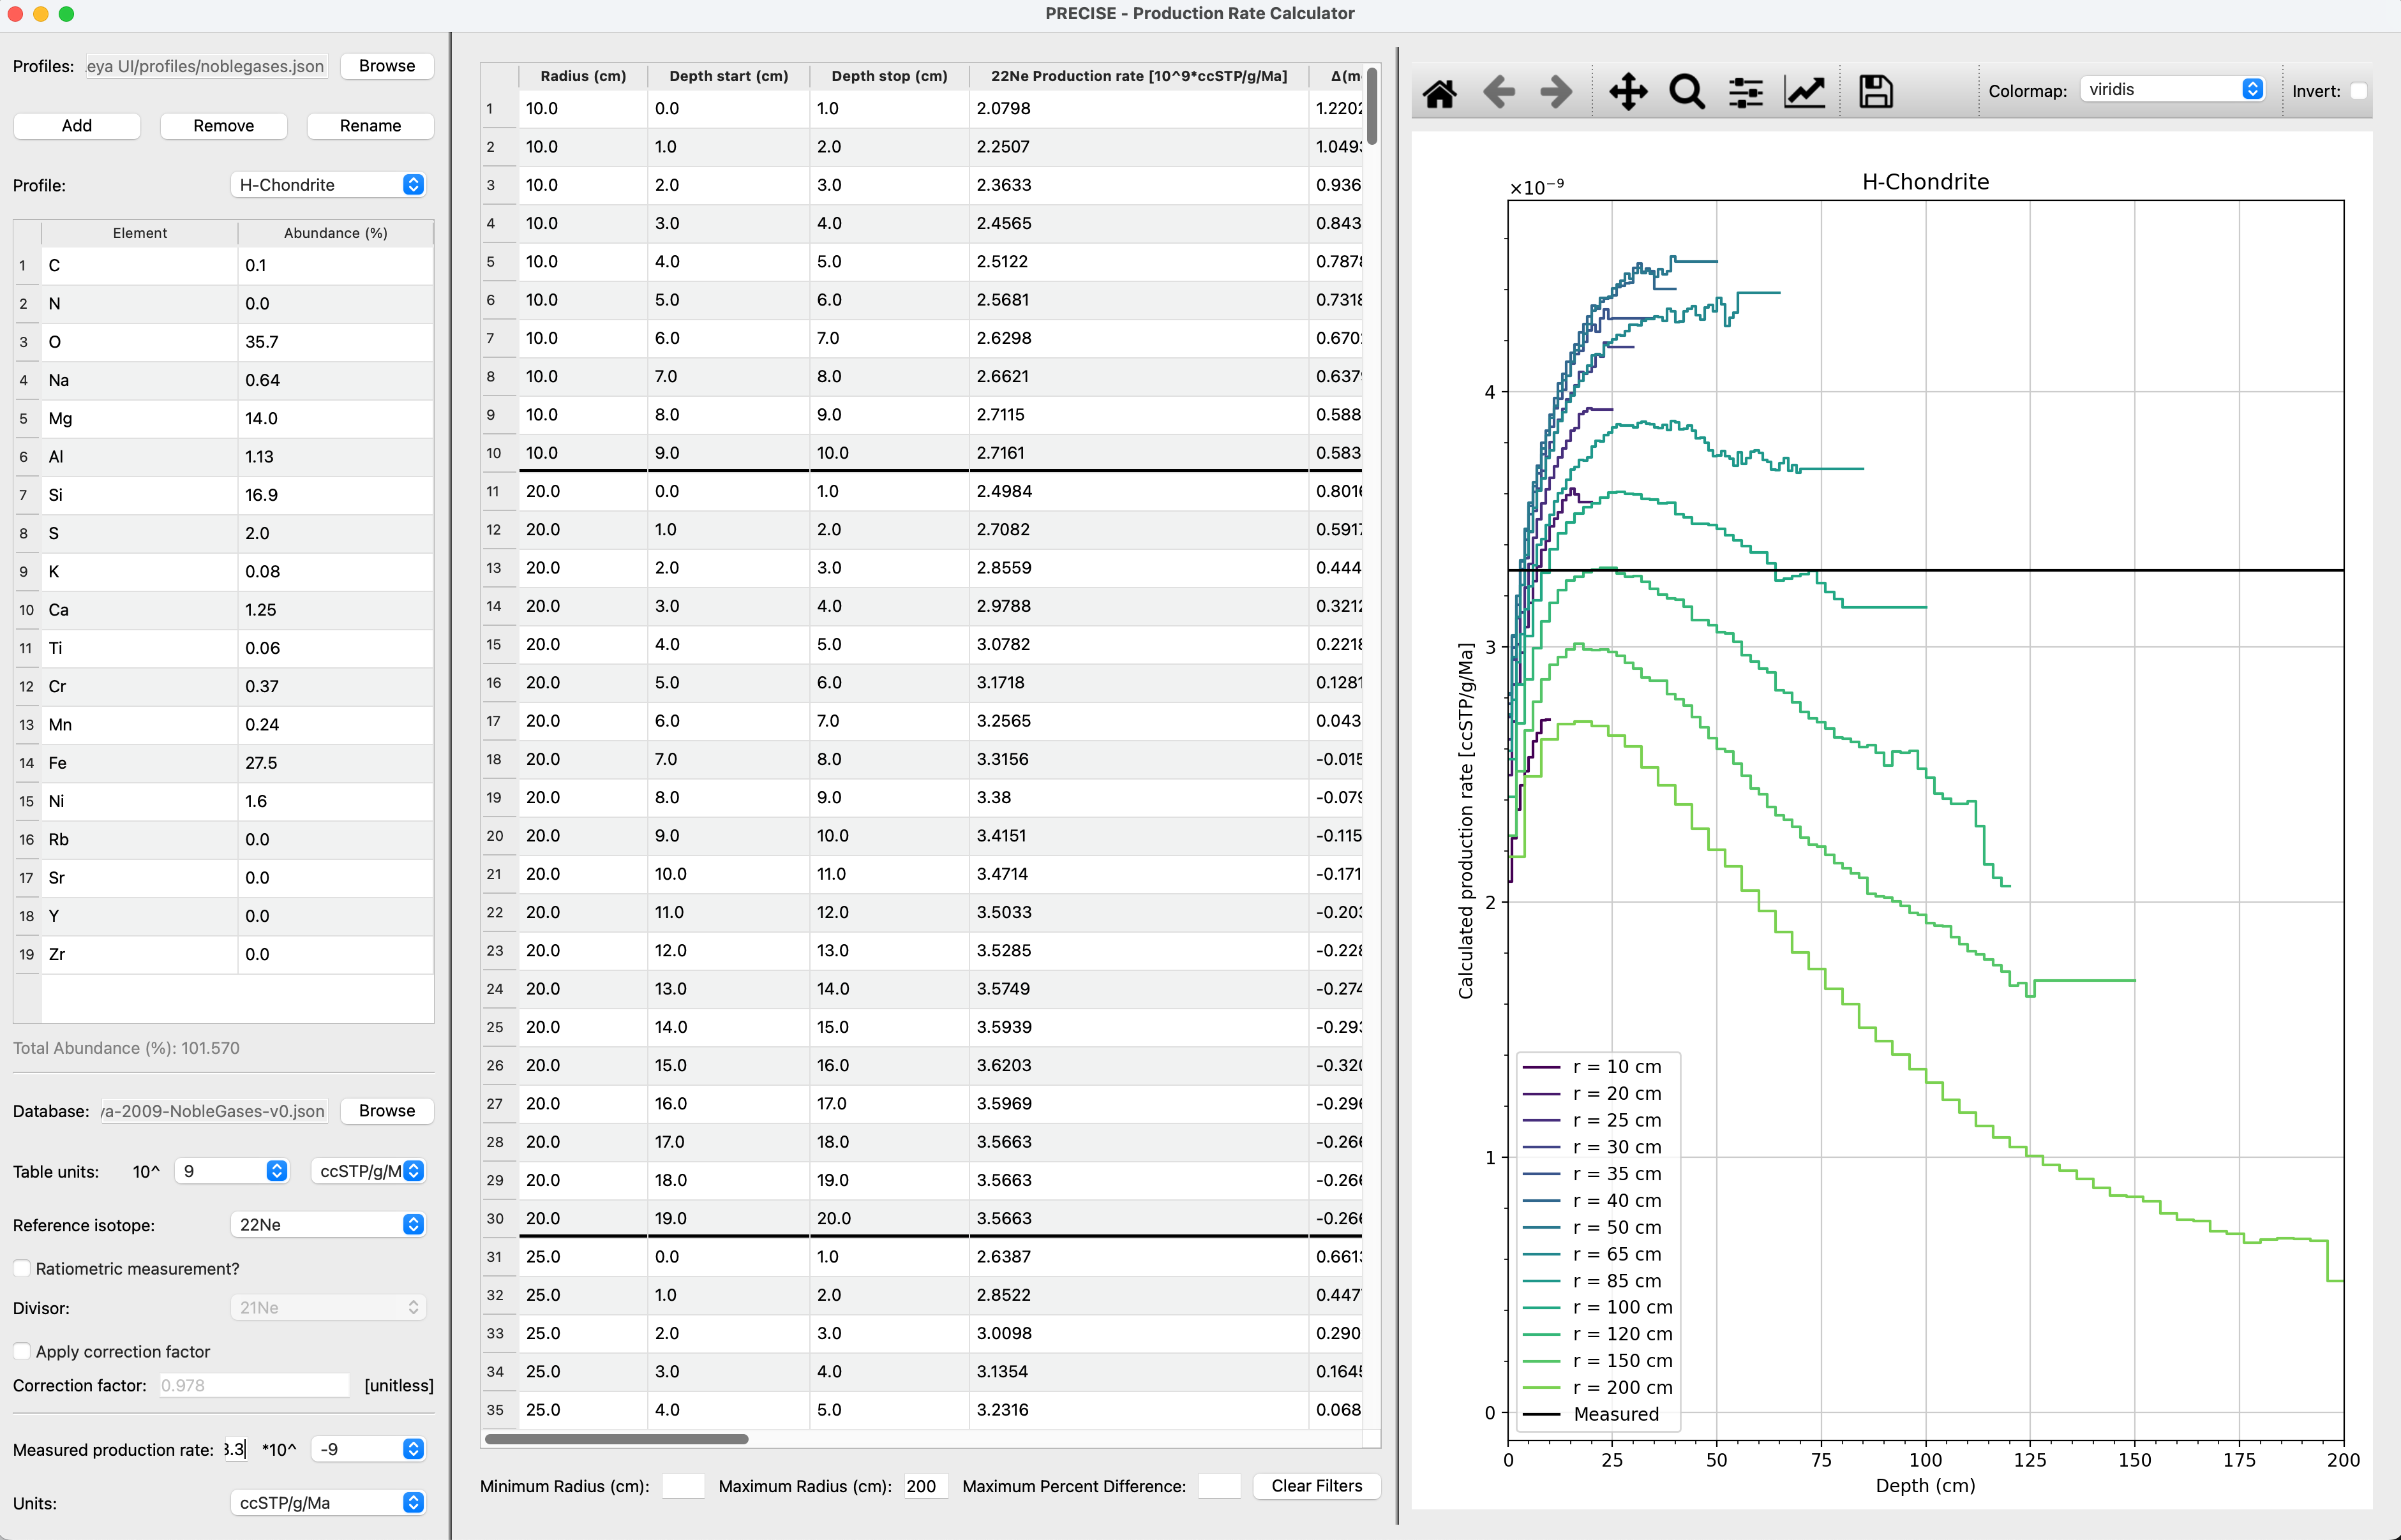Image resolution: width=2401 pixels, height=1540 pixels.
Task: Click the results table horizontal scrollbar
Action: pyautogui.click(x=617, y=1439)
